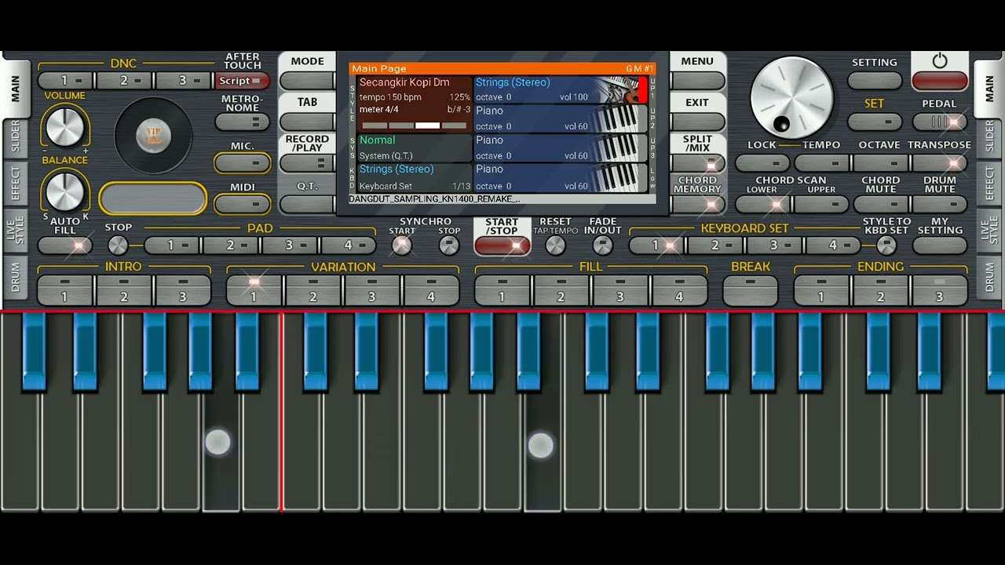Click the TRANSPOSE button
This screenshot has width=1005, height=565.
[x=939, y=163]
